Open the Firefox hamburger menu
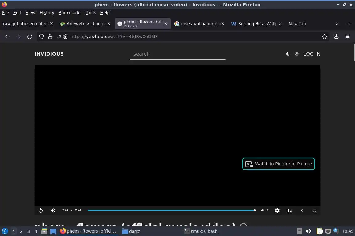The height and width of the screenshot is (236, 355). pos(348,37)
